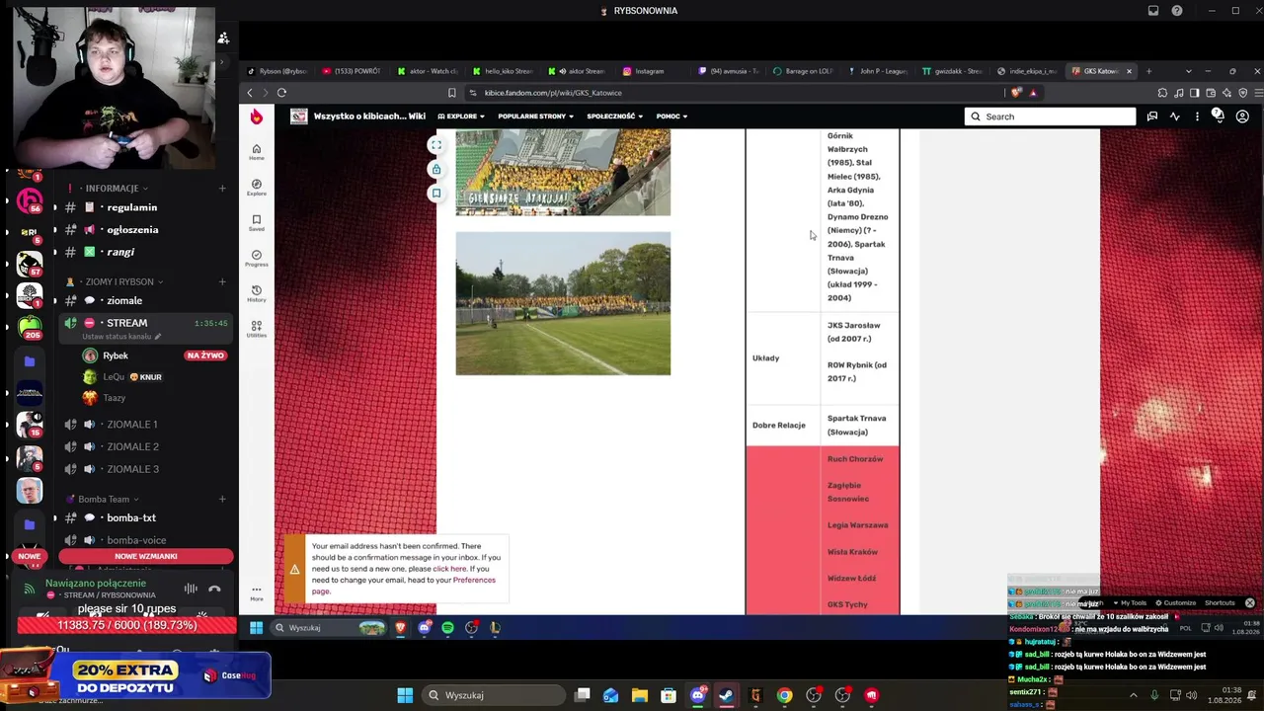
Task: Toggle Discord noise suppression waveform icon
Action: pyautogui.click(x=191, y=589)
